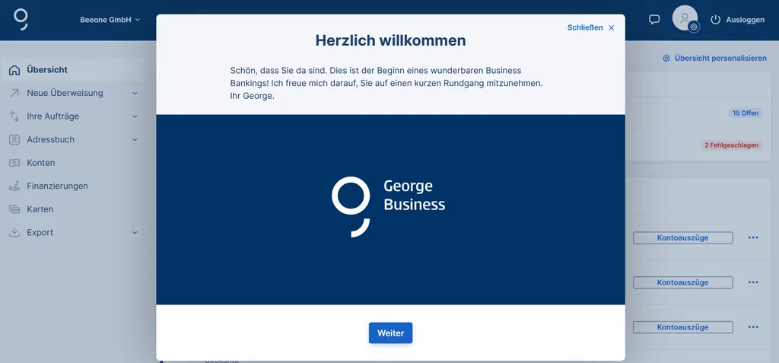Click the Finanzierungen hand icon
Image resolution: width=779 pixels, height=363 pixels.
click(14, 186)
